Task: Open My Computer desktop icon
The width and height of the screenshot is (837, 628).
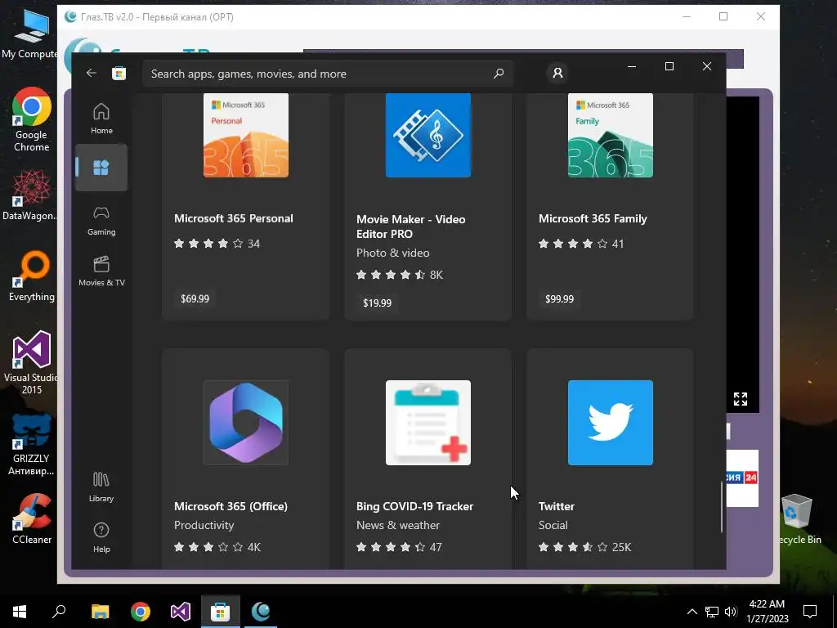Action: (x=29, y=34)
